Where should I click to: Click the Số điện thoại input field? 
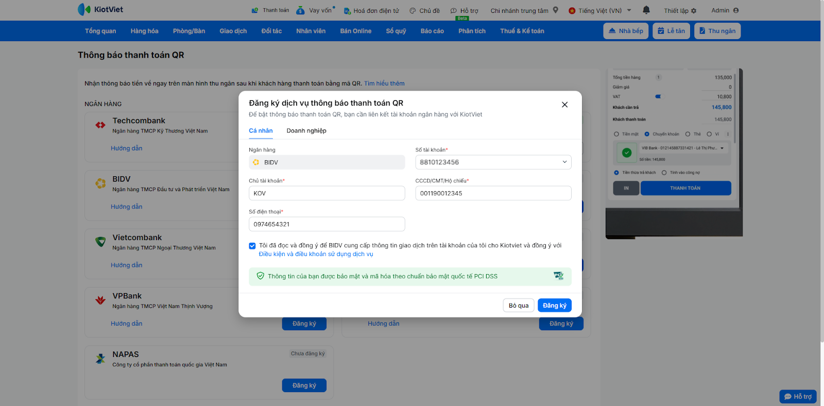click(x=327, y=224)
